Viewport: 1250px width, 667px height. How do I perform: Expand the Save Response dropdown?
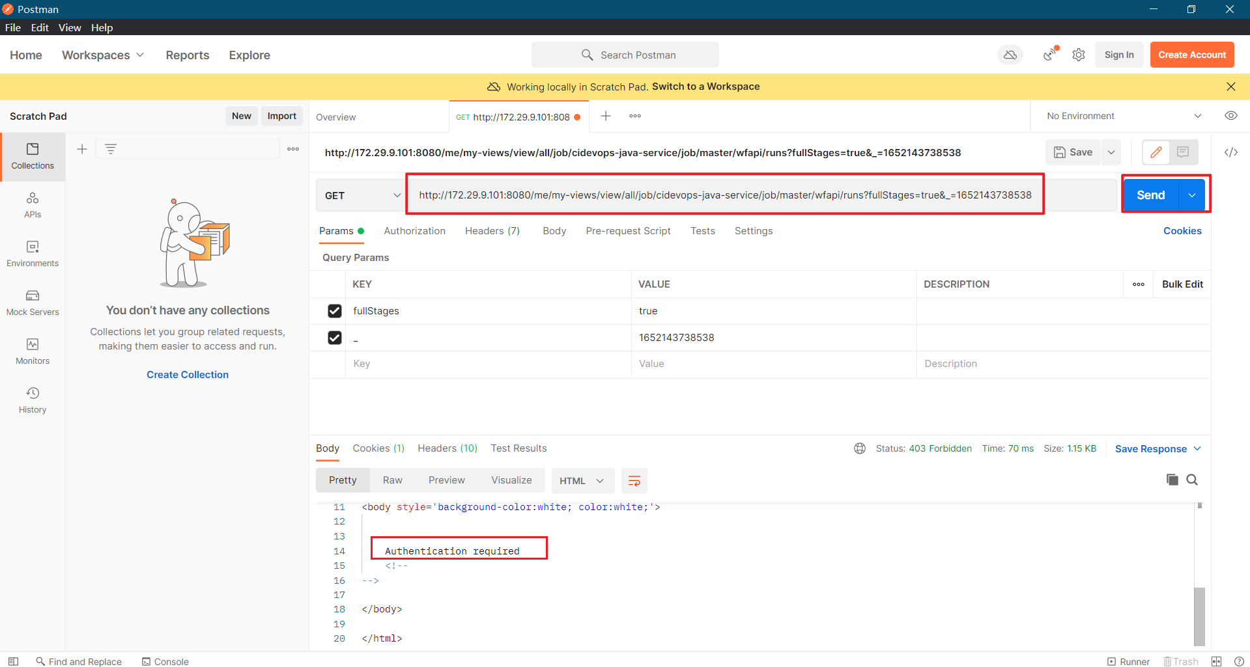[x=1158, y=449]
